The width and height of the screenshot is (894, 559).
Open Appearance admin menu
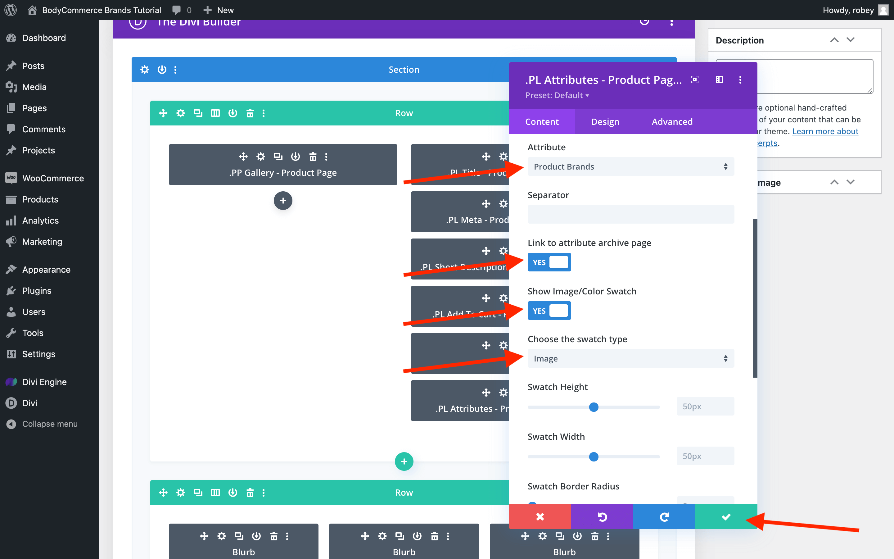(49, 270)
